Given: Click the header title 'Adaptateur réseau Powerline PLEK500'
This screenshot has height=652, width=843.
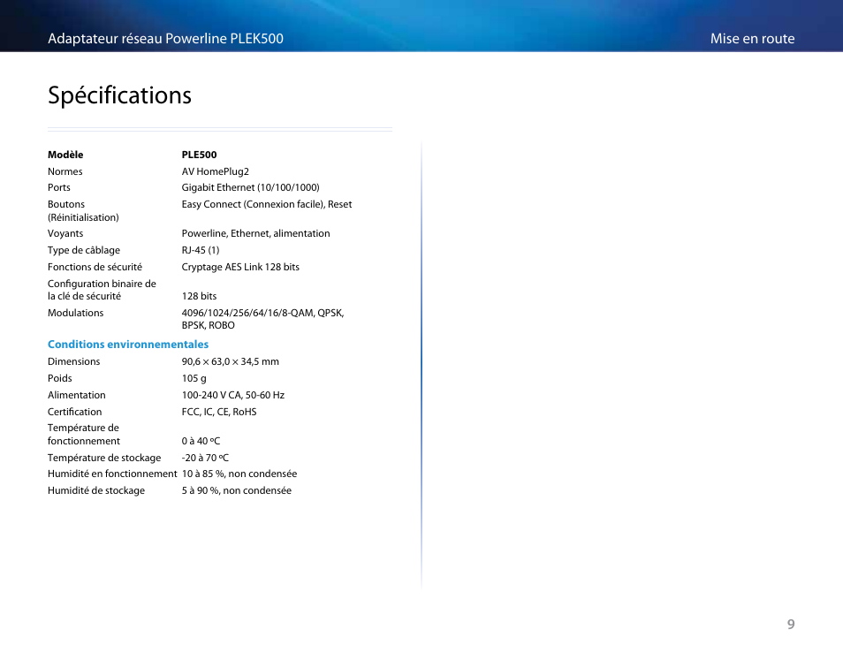Looking at the screenshot, I should pyautogui.click(x=165, y=39).
